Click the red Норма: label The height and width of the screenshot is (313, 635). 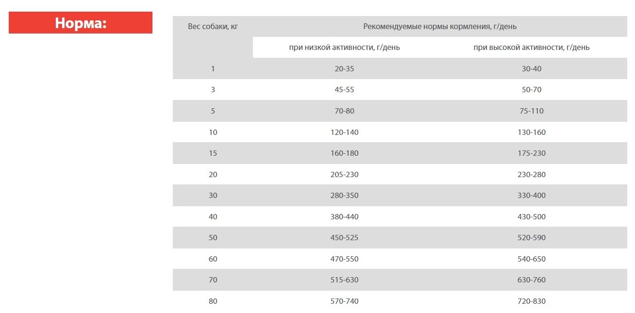point(81,23)
